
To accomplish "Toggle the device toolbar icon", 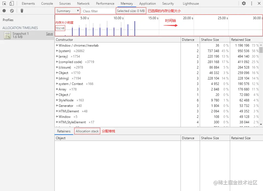I will point(12,3).
